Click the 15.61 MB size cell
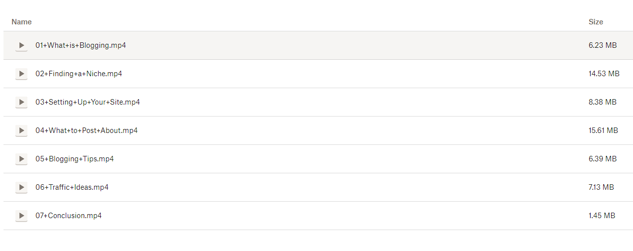Screen dimensions: 633x251 pyautogui.click(x=603, y=130)
